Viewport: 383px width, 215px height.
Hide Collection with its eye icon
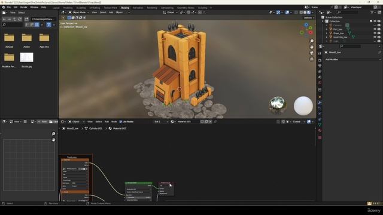[375, 21]
